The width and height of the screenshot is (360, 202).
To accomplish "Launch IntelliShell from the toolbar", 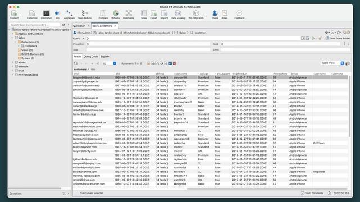I will click(x=46, y=15).
